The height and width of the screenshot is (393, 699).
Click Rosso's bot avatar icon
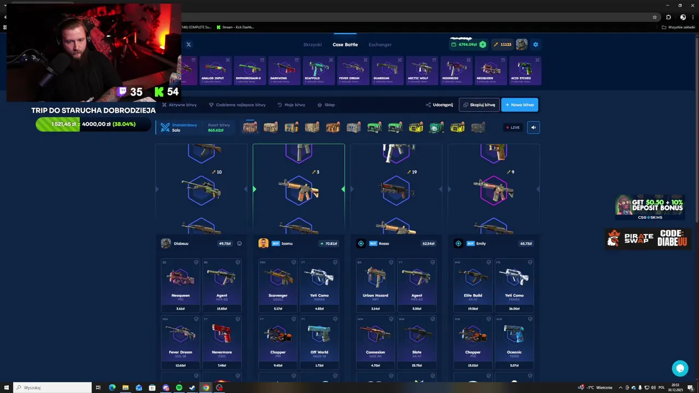(361, 243)
